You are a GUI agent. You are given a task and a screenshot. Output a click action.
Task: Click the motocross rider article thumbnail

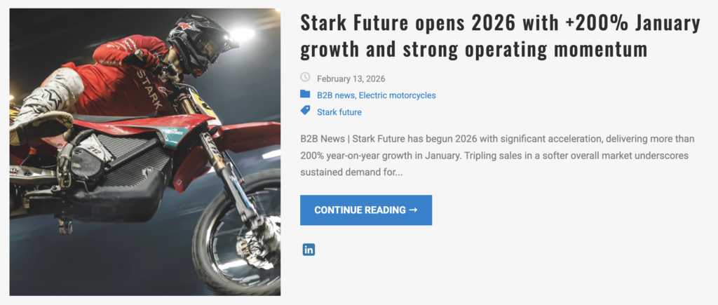[145, 152]
